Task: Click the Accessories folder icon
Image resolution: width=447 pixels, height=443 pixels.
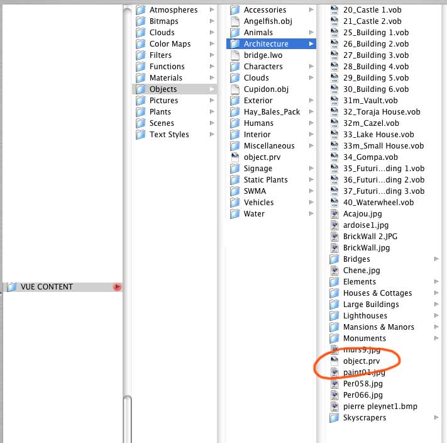Action: pyautogui.click(x=235, y=10)
